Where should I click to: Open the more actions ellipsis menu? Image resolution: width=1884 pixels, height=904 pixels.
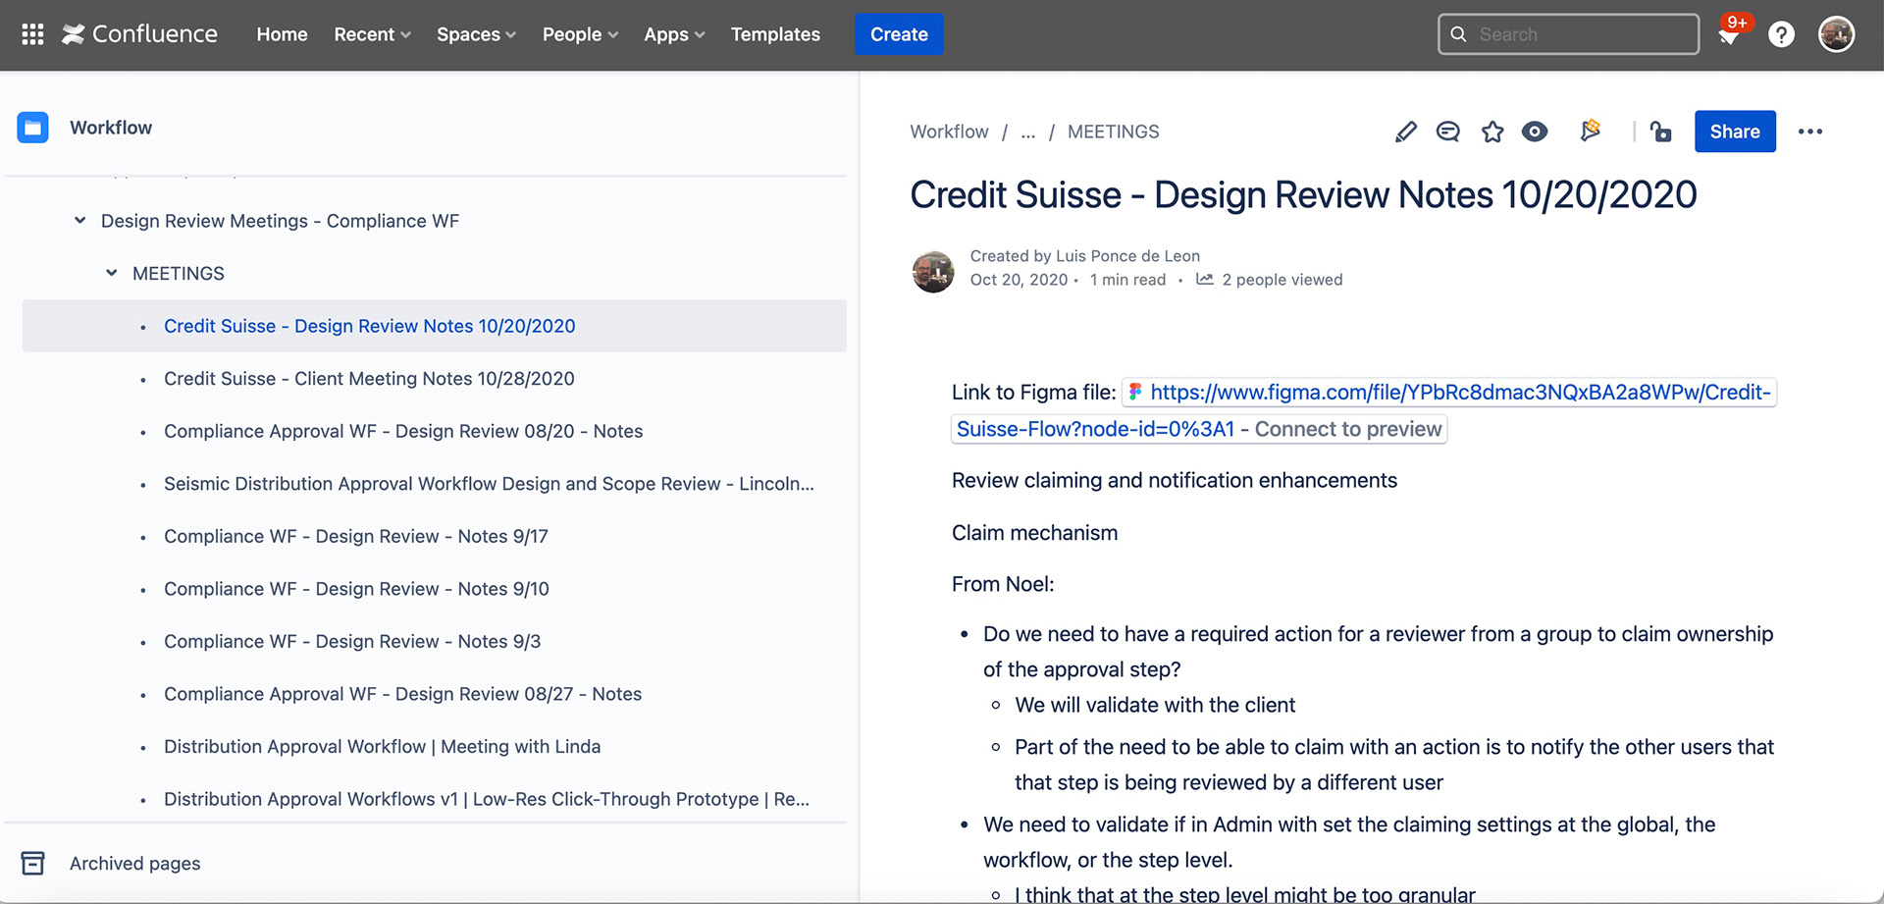[x=1810, y=132]
